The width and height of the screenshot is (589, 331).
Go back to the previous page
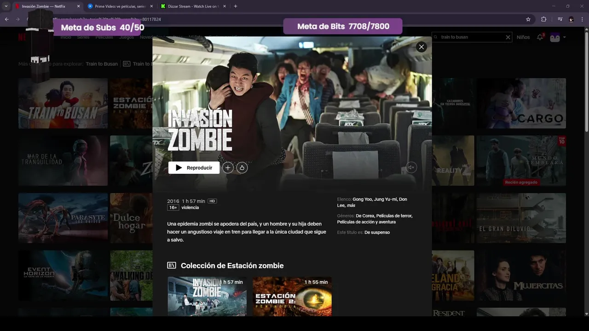[6, 19]
